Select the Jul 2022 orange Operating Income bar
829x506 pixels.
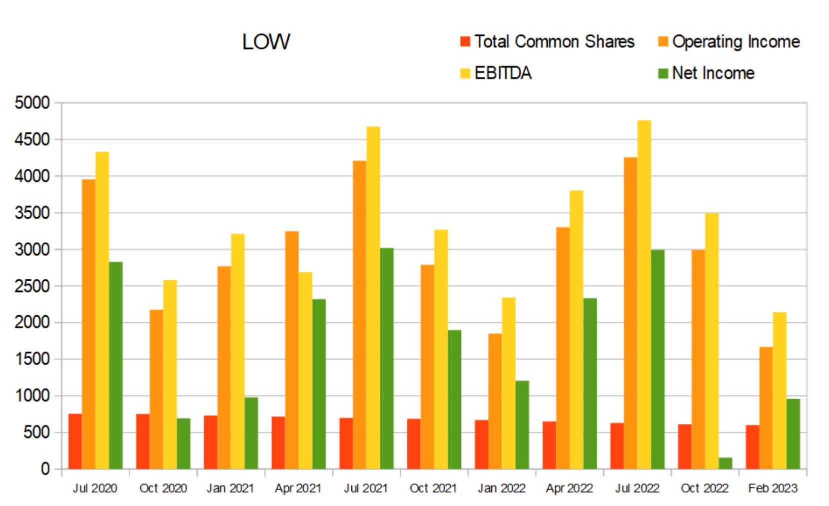pyautogui.click(x=631, y=313)
